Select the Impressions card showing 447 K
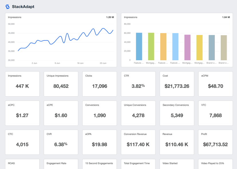 (22, 84)
